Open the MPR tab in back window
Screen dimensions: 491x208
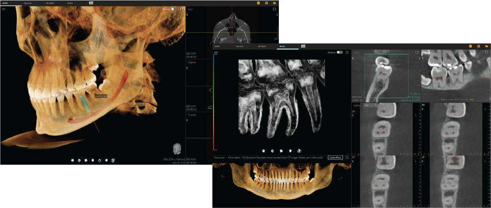click(x=6, y=3)
